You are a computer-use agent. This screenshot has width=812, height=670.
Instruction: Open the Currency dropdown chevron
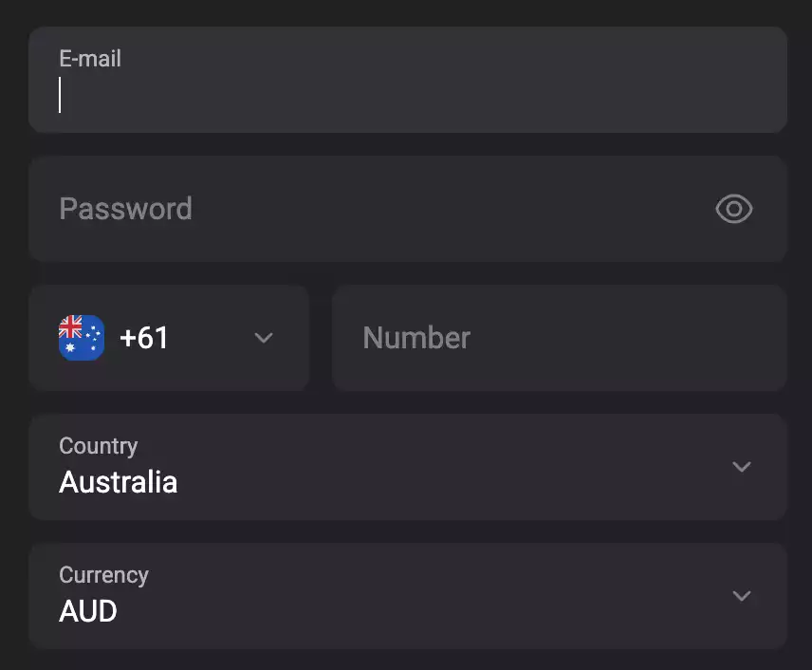742,596
